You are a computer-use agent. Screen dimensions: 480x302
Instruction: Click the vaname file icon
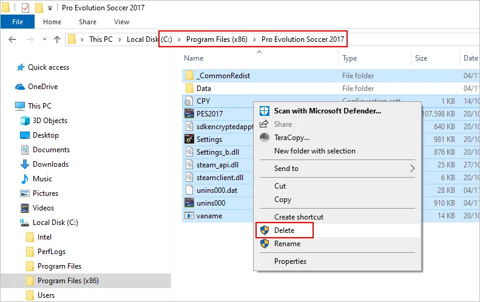(x=189, y=216)
